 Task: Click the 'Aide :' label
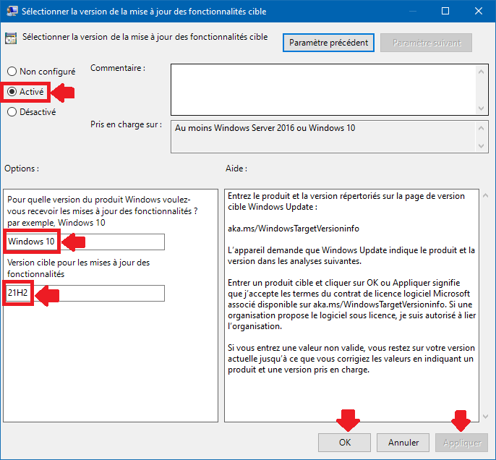[236, 169]
